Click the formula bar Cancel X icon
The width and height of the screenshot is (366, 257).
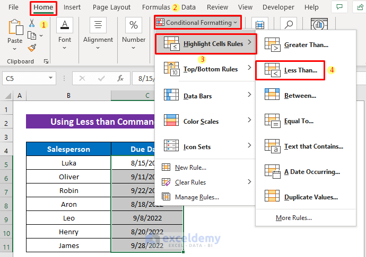(x=82, y=78)
